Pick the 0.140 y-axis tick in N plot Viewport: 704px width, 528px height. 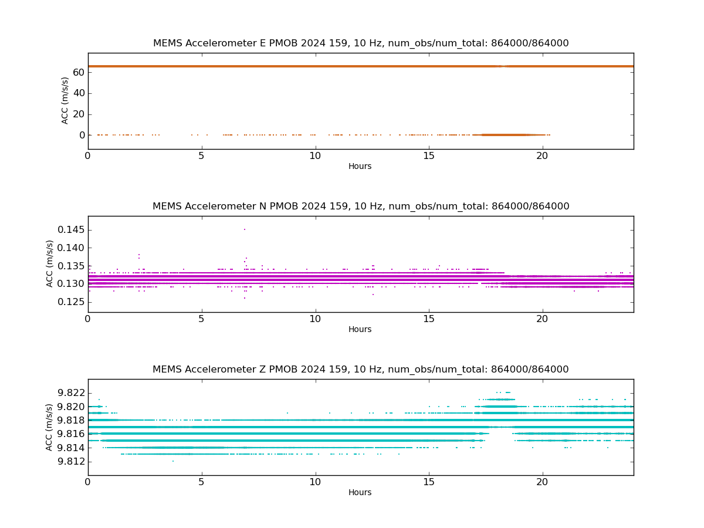click(71, 248)
